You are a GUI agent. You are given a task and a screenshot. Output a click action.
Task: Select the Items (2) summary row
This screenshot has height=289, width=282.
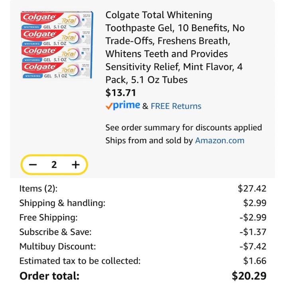coord(143,188)
